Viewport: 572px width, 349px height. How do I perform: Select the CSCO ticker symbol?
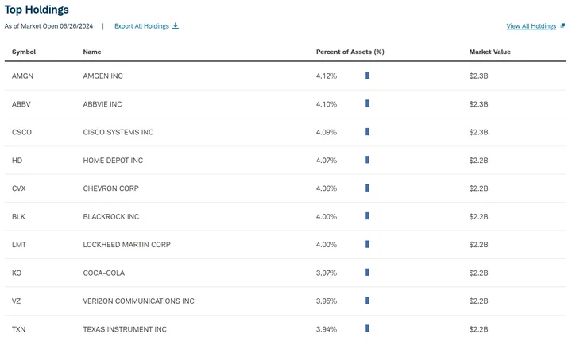pos(22,132)
